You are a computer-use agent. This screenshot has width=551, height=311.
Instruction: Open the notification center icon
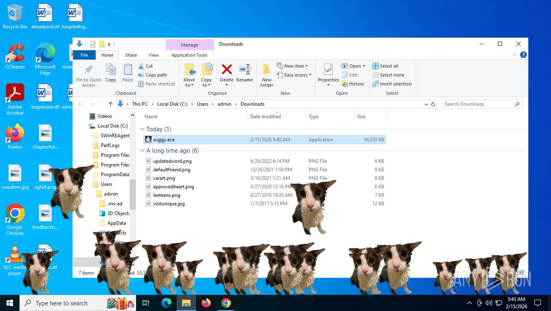coord(538,303)
